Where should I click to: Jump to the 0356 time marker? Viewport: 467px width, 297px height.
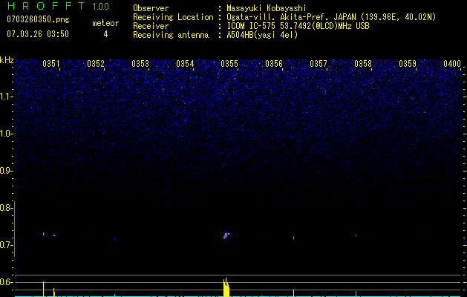[x=274, y=64]
